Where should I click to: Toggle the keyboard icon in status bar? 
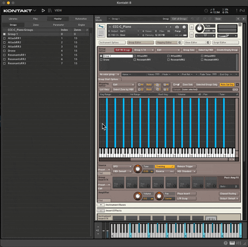(x=232, y=243)
